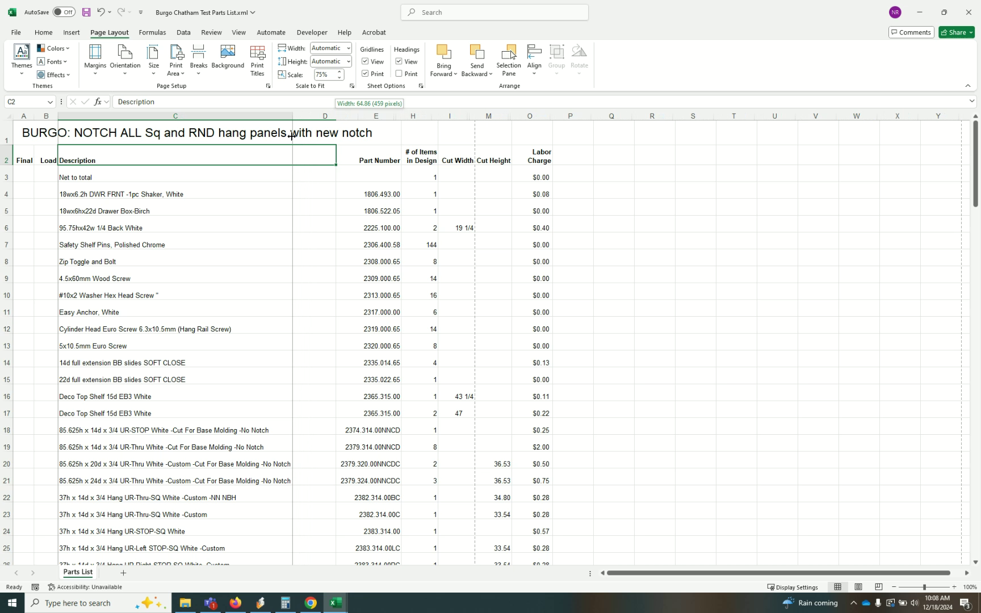Toggle the AutoSave switch
981x613 pixels.
64,12
